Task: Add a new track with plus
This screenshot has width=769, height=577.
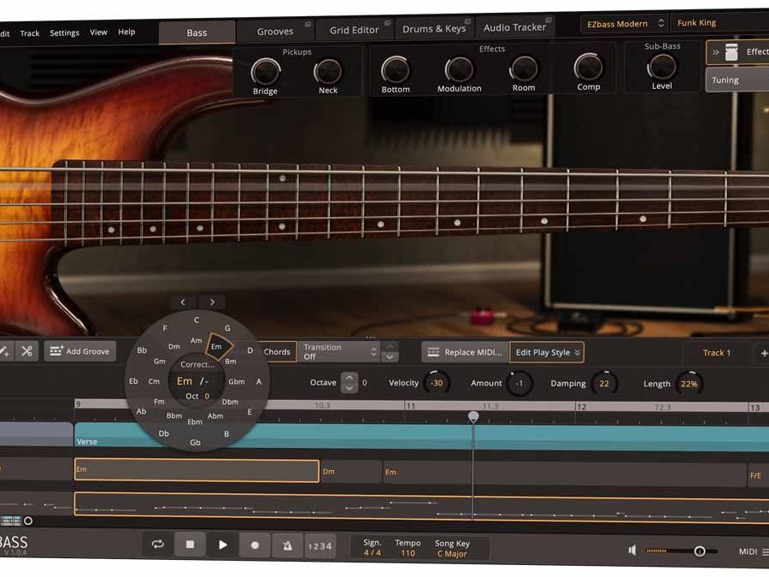Action: click(764, 353)
